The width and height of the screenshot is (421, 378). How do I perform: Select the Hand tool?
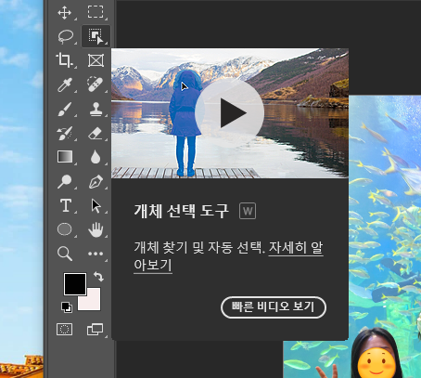click(96, 229)
